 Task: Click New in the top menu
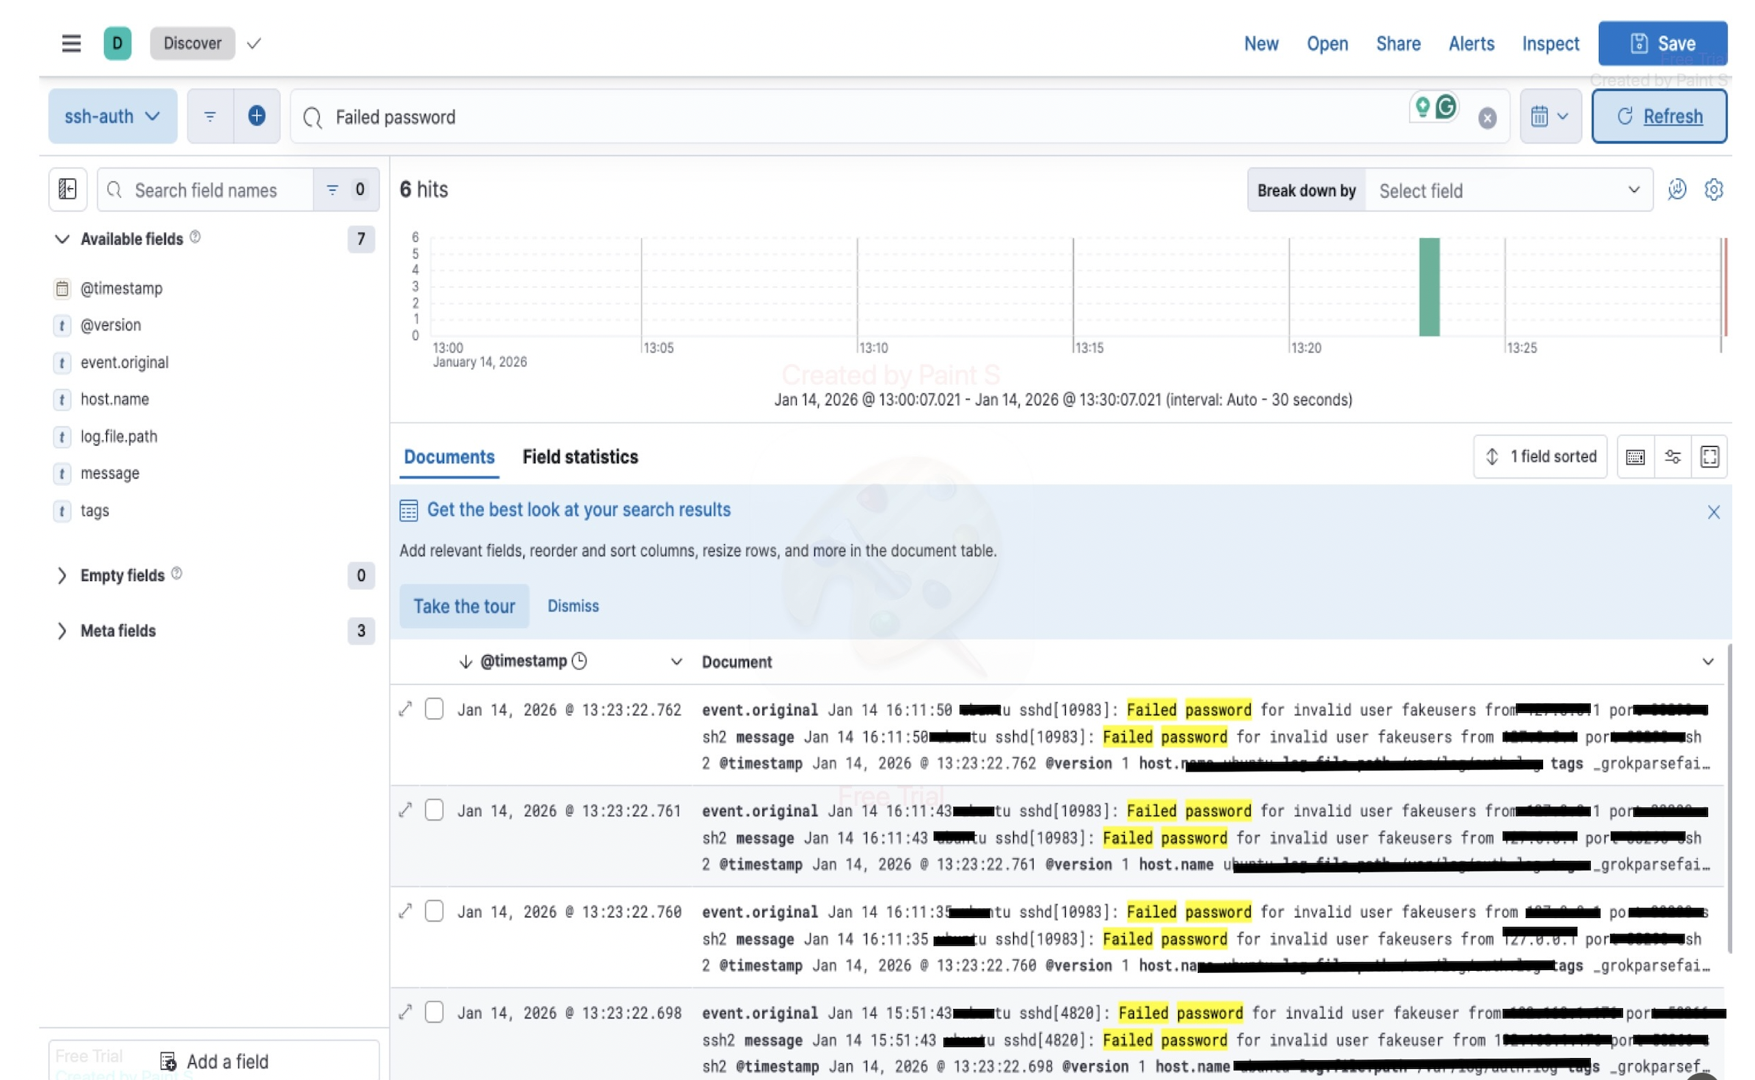tap(1261, 44)
